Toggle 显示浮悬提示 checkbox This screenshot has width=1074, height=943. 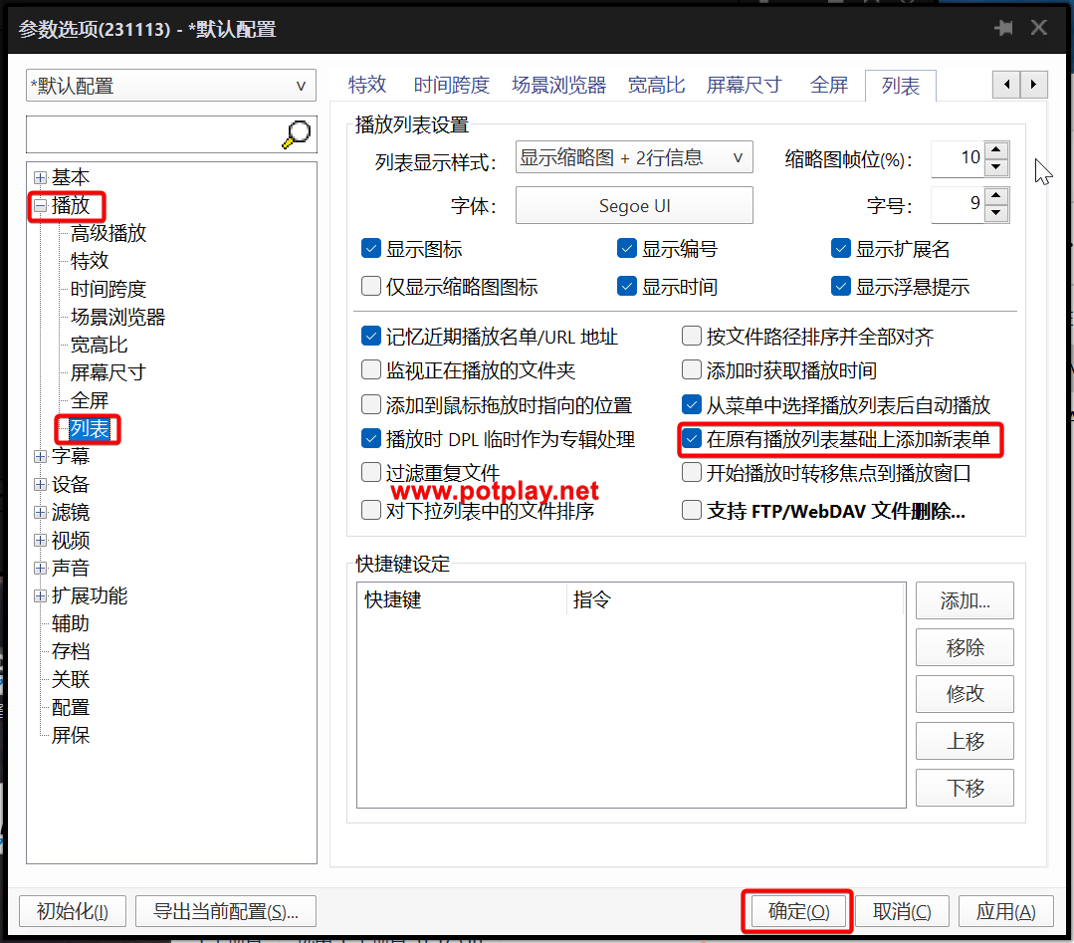pos(840,286)
